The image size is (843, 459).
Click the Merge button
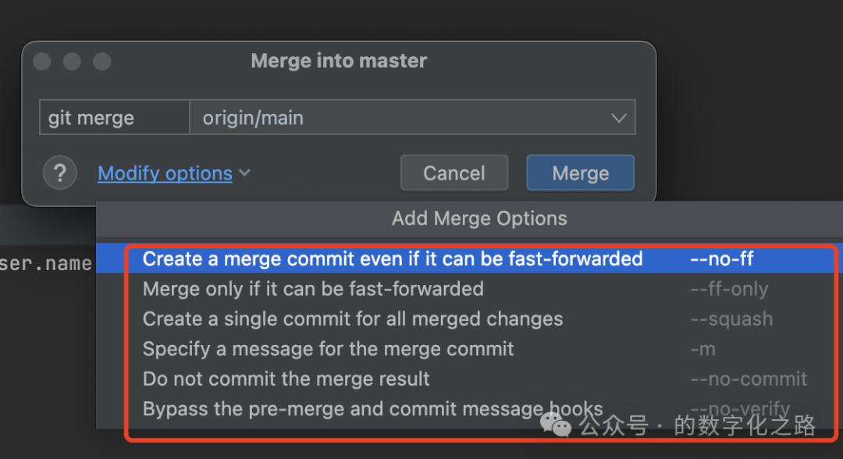coord(580,173)
